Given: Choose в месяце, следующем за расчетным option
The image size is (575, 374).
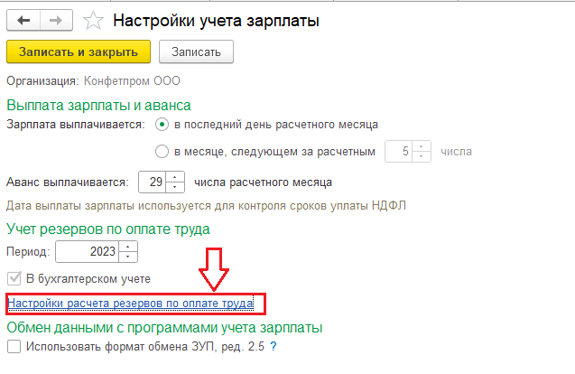Looking at the screenshot, I should tap(162, 151).
